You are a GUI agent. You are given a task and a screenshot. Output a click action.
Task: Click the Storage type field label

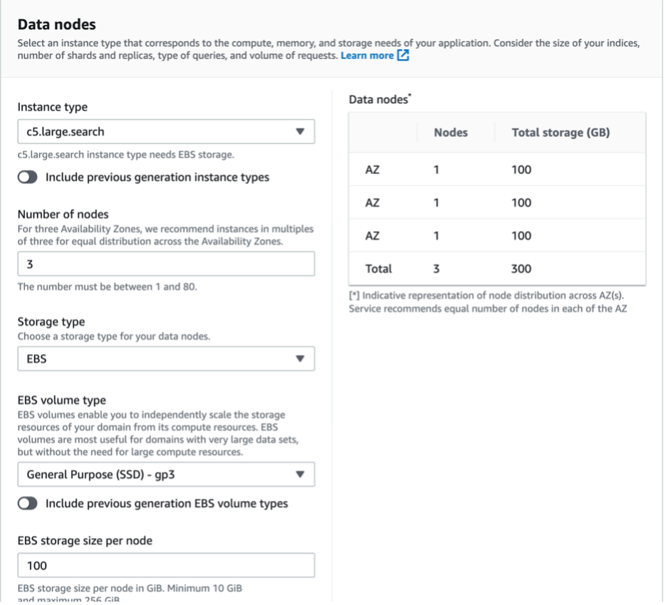[51, 322]
